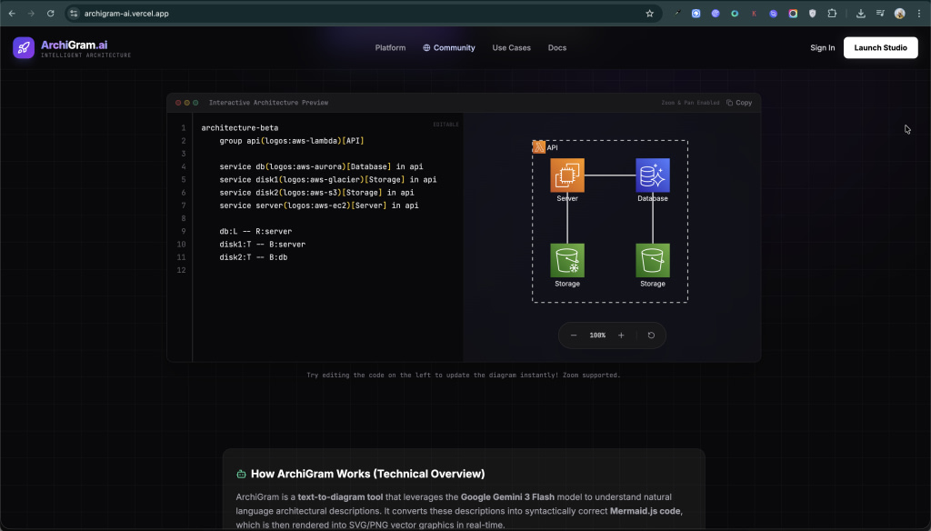Zoom in the diagram with plus button
Screen dimensions: 931x531
click(621, 336)
